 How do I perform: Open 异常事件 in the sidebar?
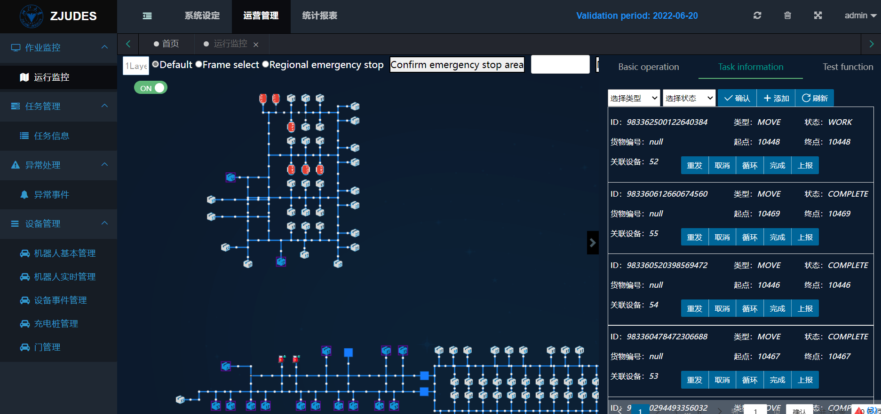51,194
